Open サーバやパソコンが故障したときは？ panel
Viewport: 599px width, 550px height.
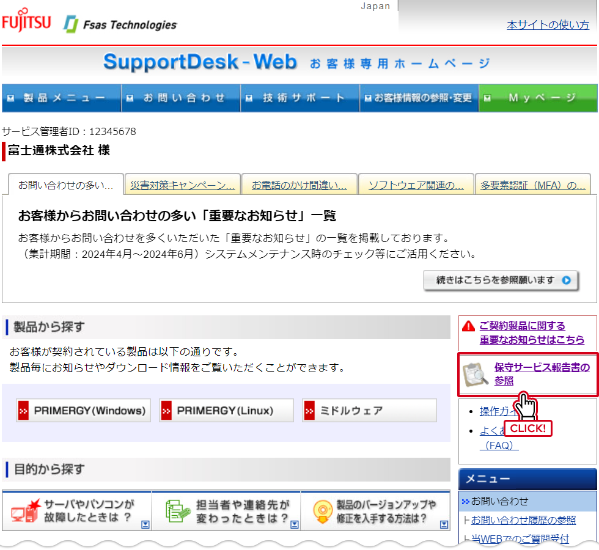click(x=77, y=511)
